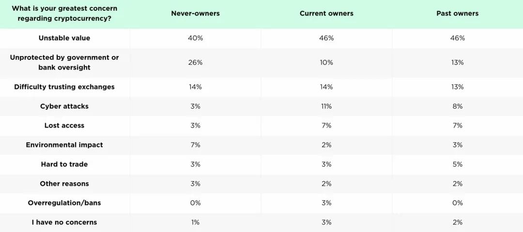Select the 'I have no concerns' label
523x232 pixels.
(x=64, y=222)
